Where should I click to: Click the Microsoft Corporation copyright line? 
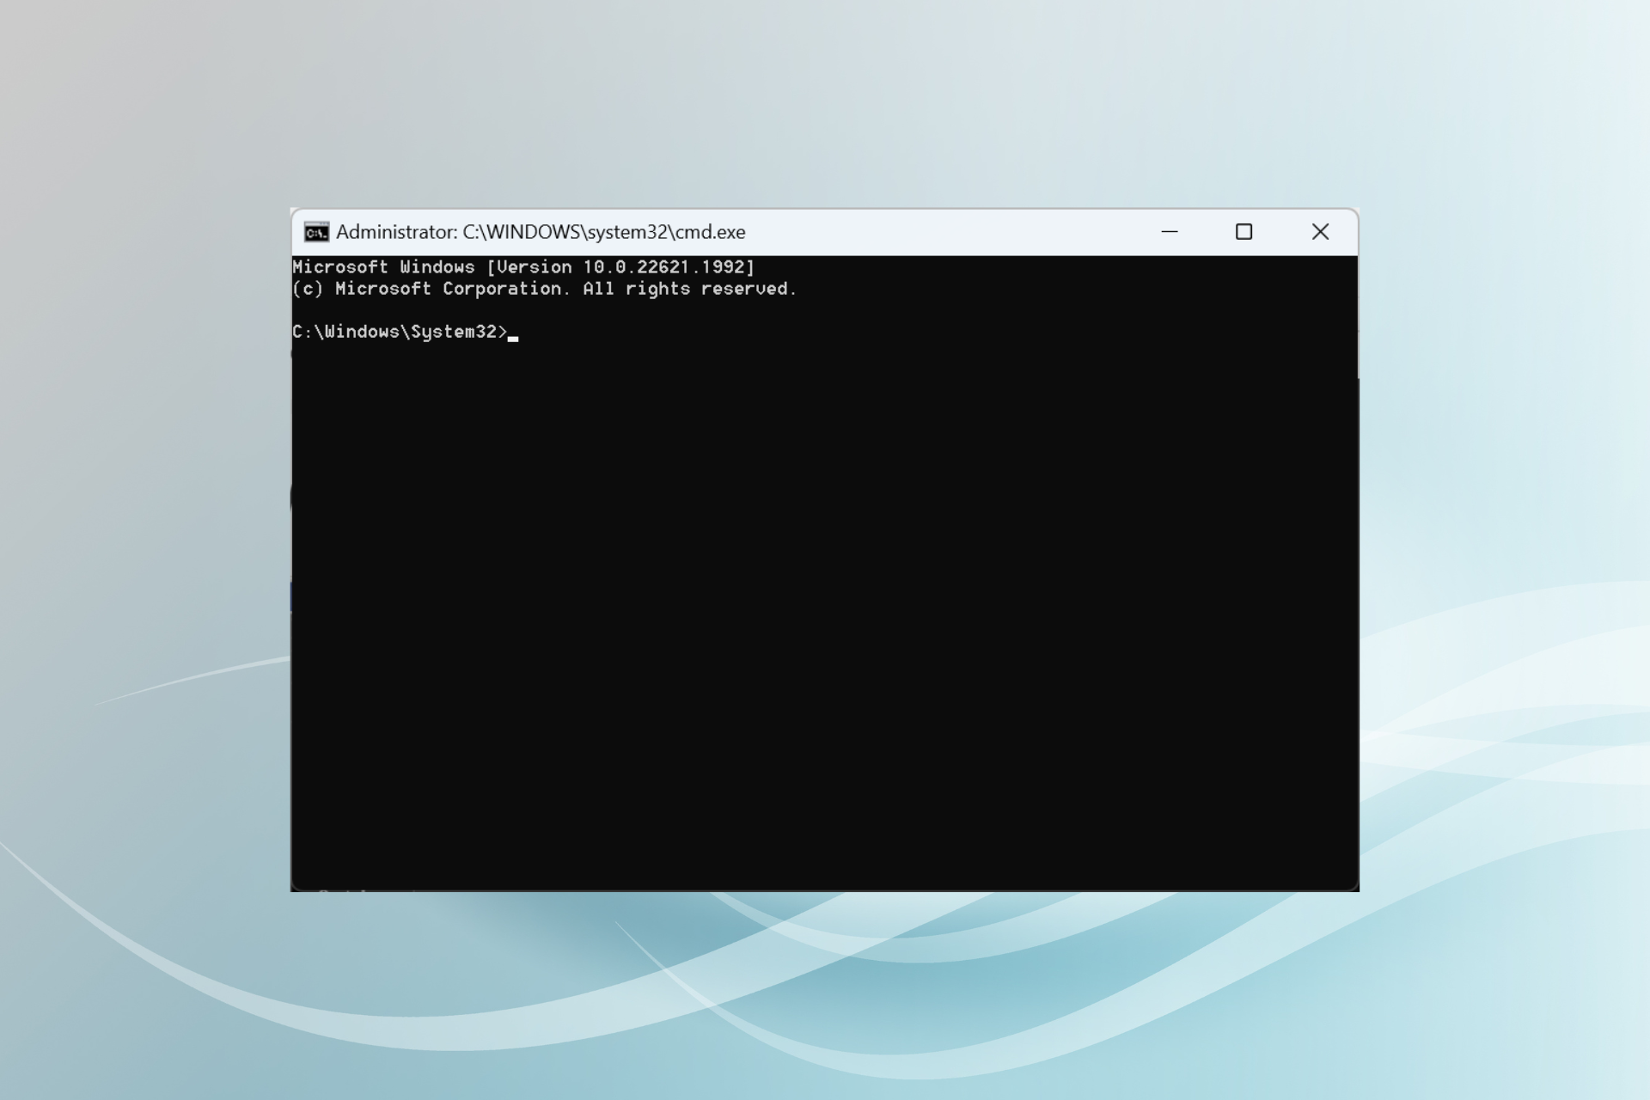545,289
